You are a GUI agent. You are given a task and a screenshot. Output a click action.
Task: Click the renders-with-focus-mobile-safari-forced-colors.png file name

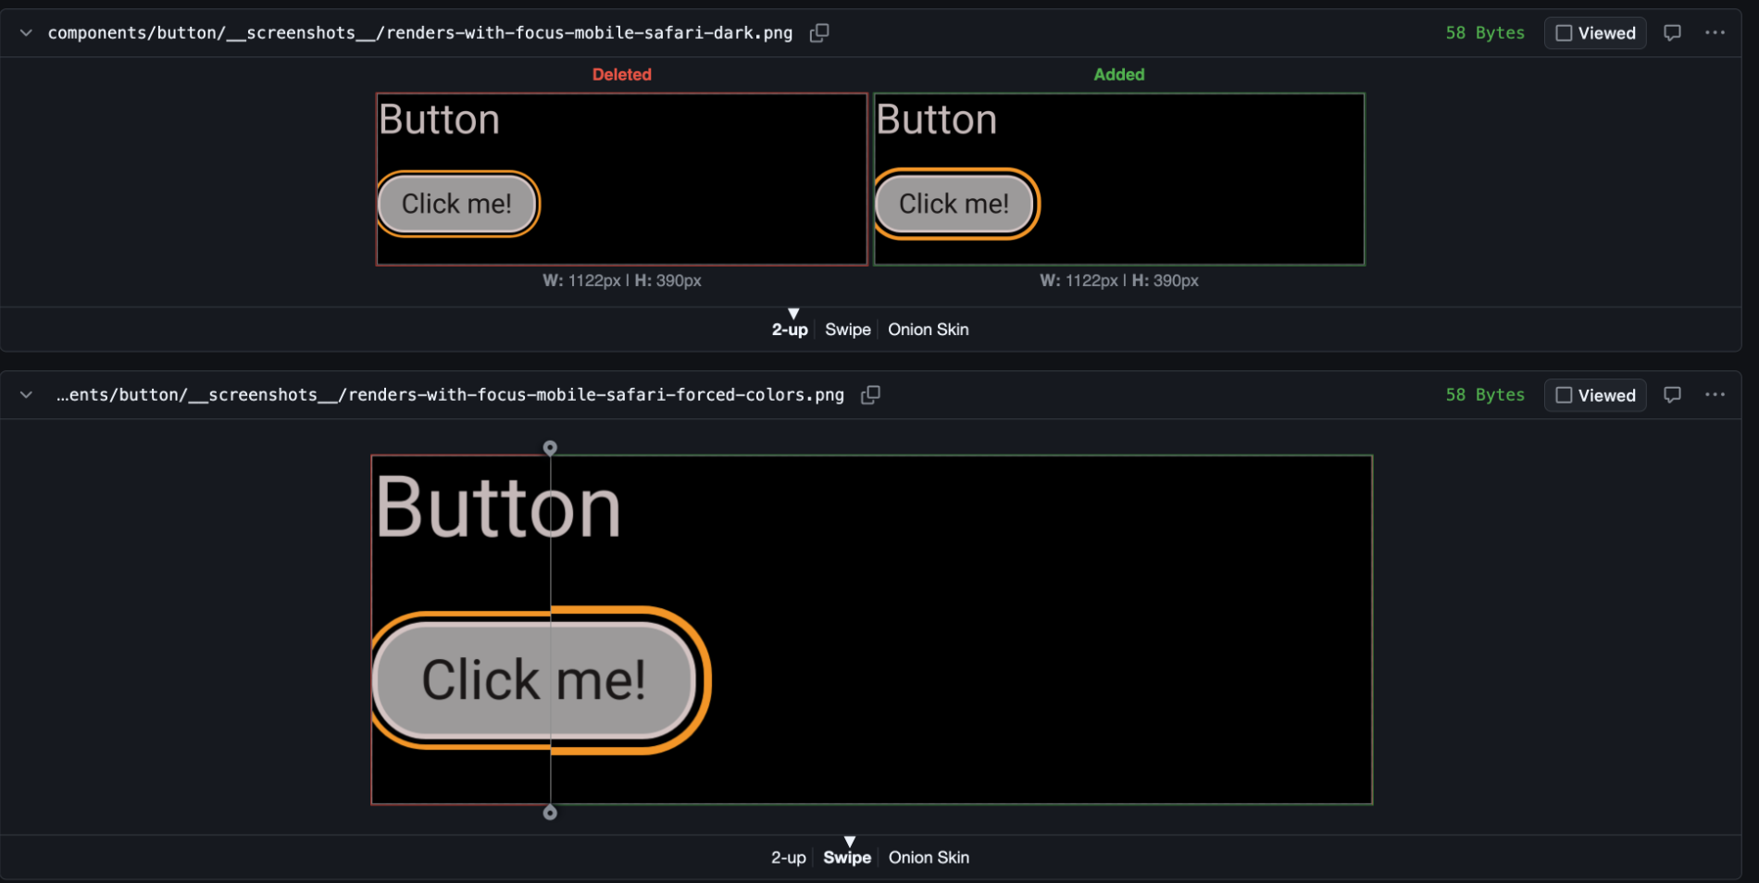coord(450,395)
